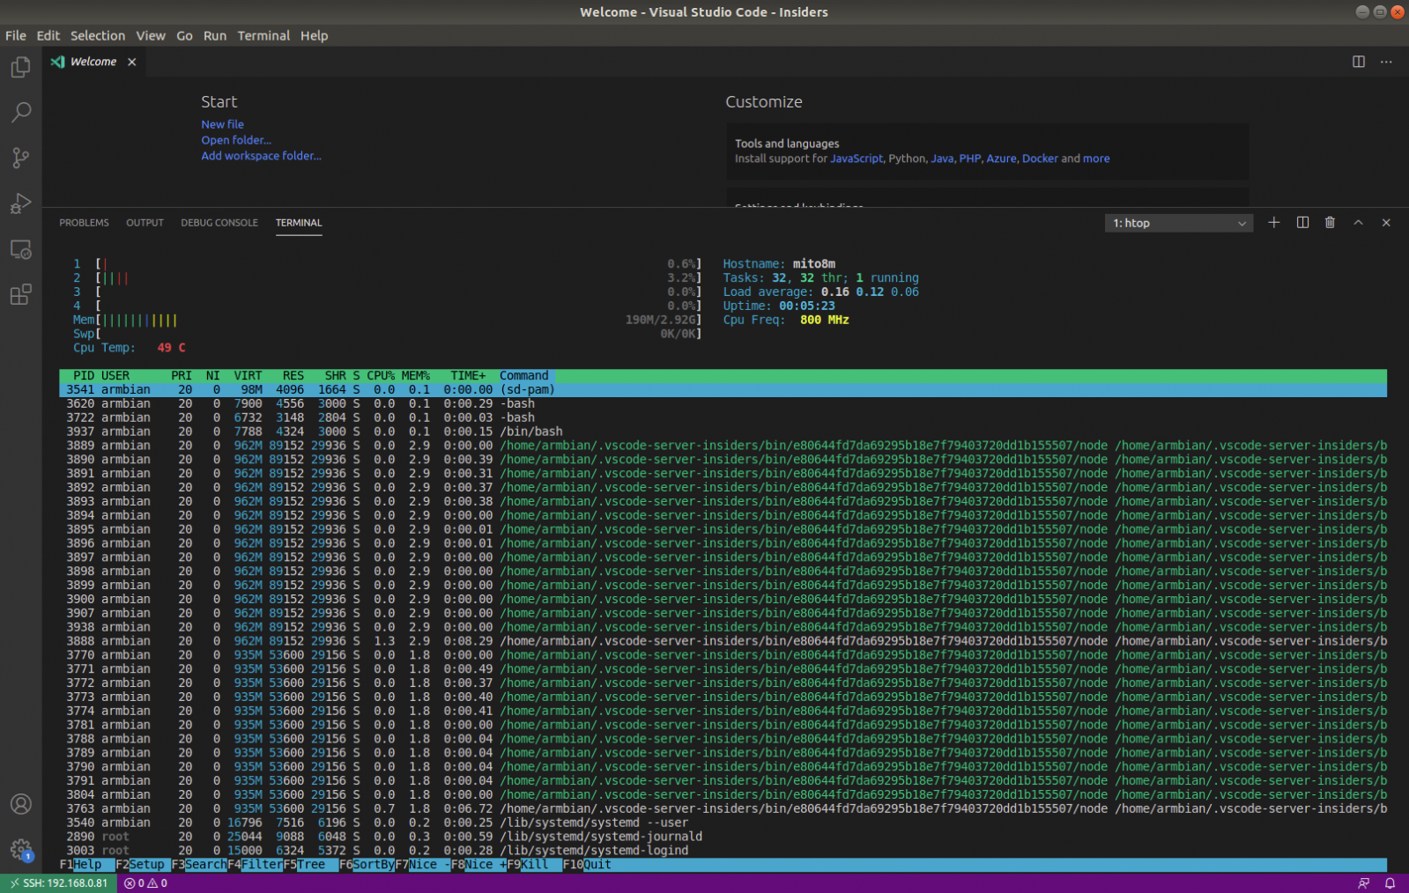The height and width of the screenshot is (893, 1409).
Task: Open the Terminal menu in menu bar
Action: click(x=263, y=36)
